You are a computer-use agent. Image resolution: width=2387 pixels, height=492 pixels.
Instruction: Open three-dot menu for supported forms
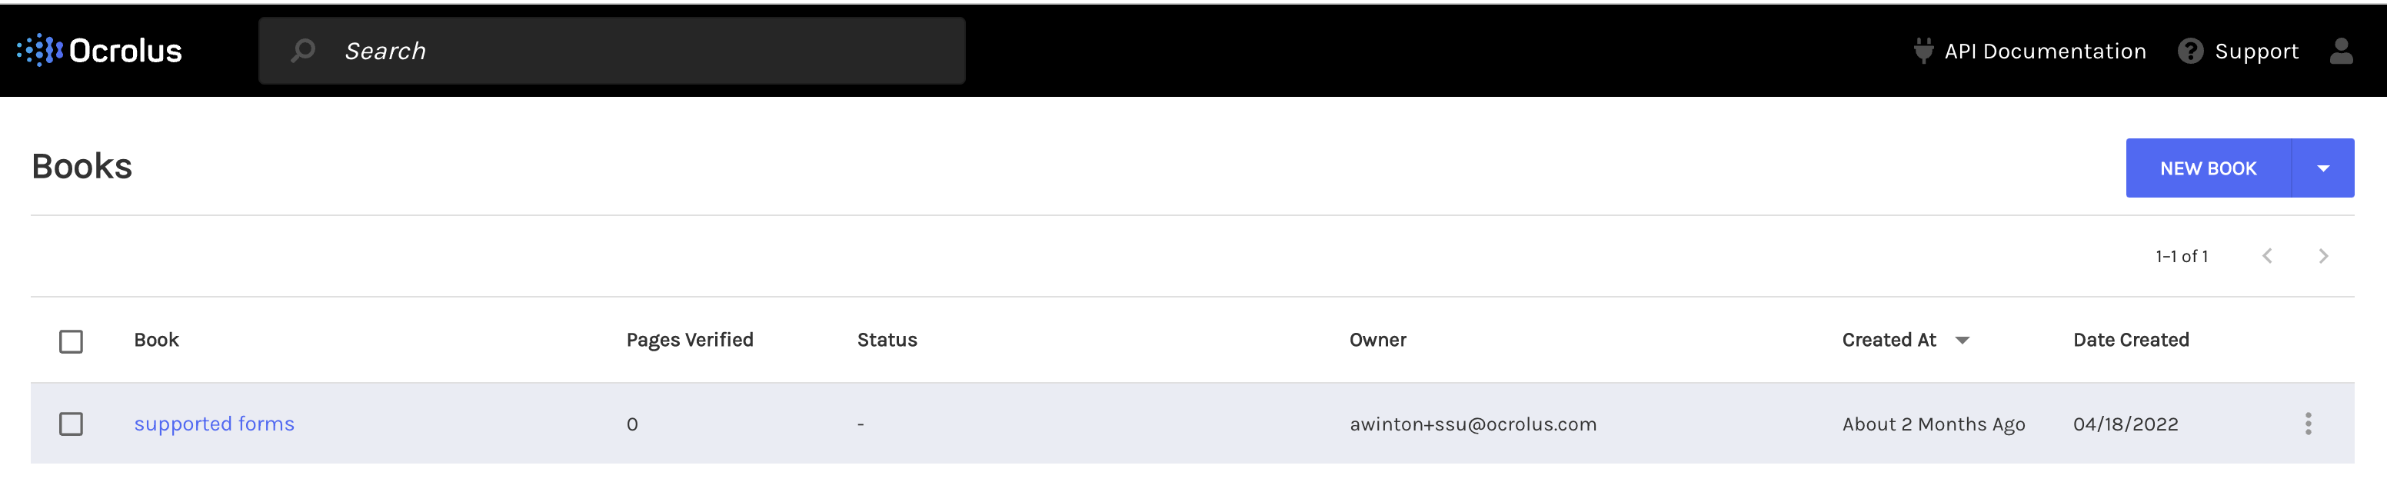click(2309, 424)
